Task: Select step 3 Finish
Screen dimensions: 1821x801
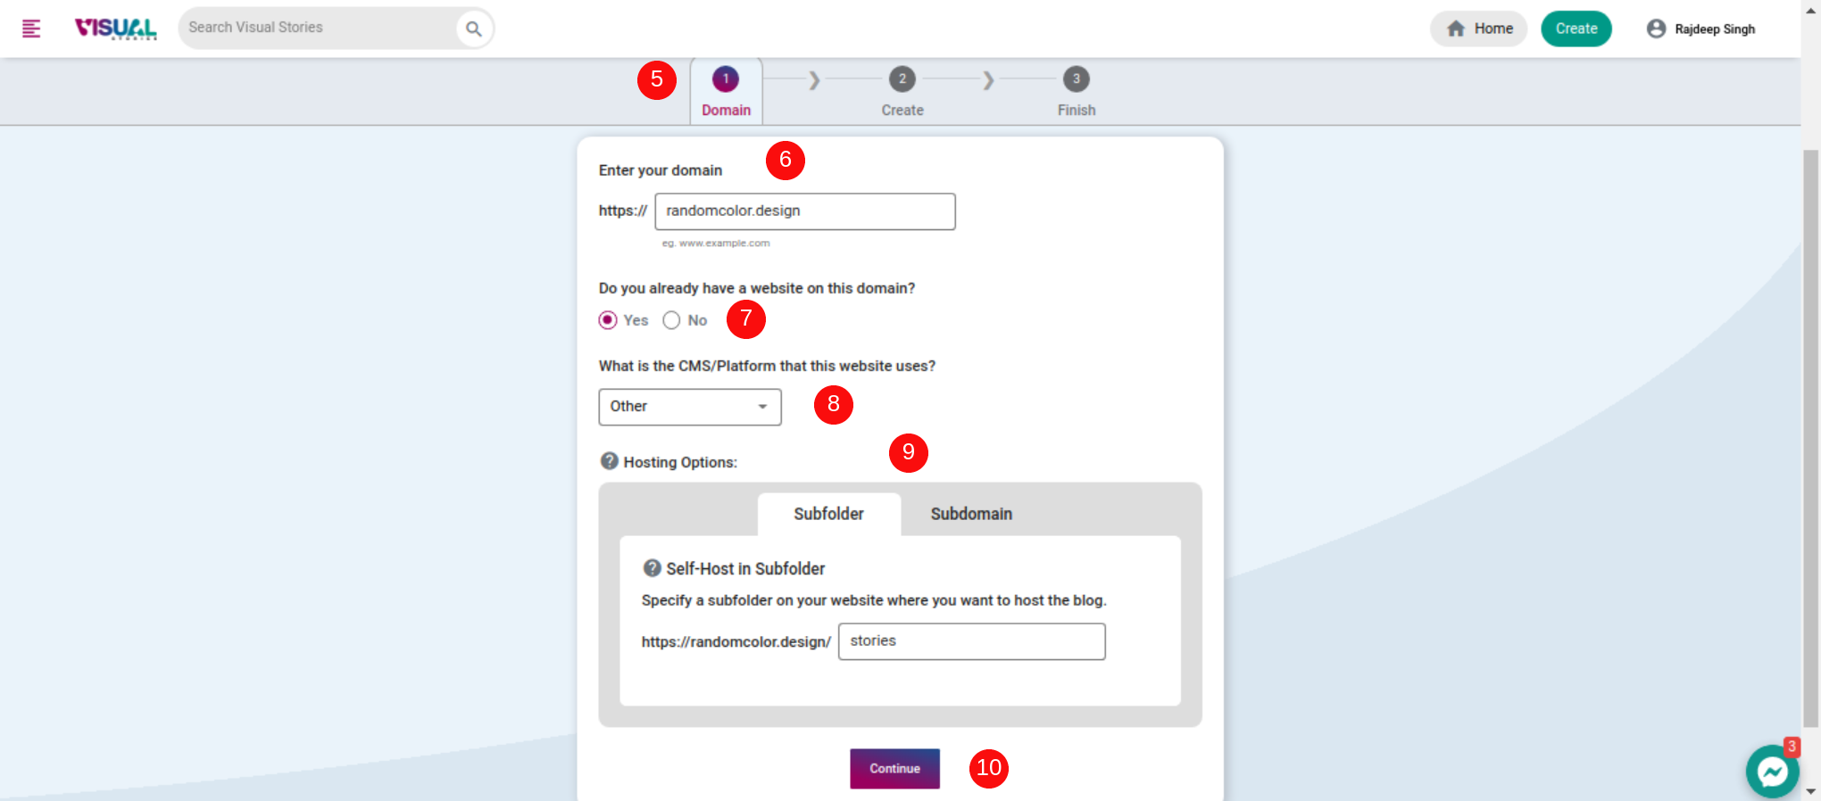Action: (1077, 92)
